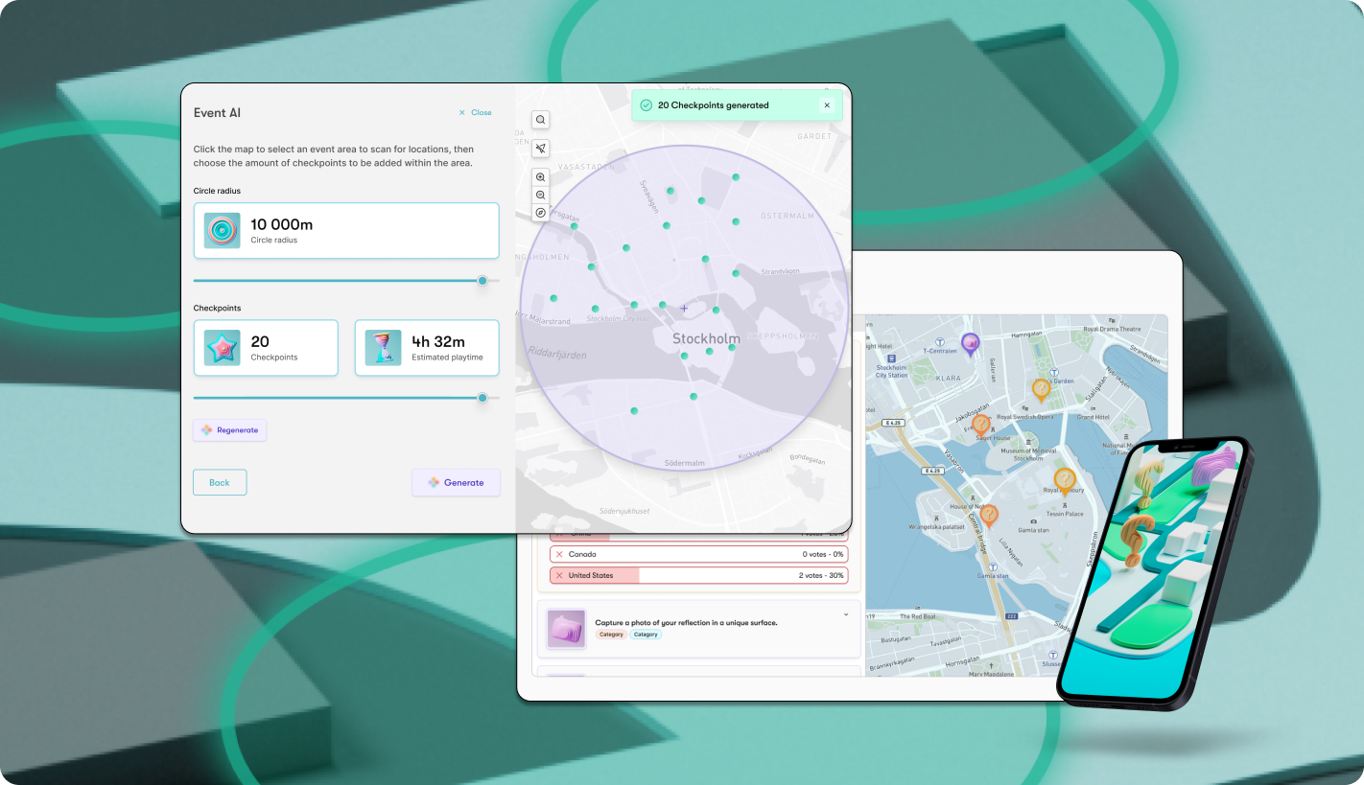Click the ÖSTERMALM district label
Screen dimensions: 1364x785
[788, 216]
